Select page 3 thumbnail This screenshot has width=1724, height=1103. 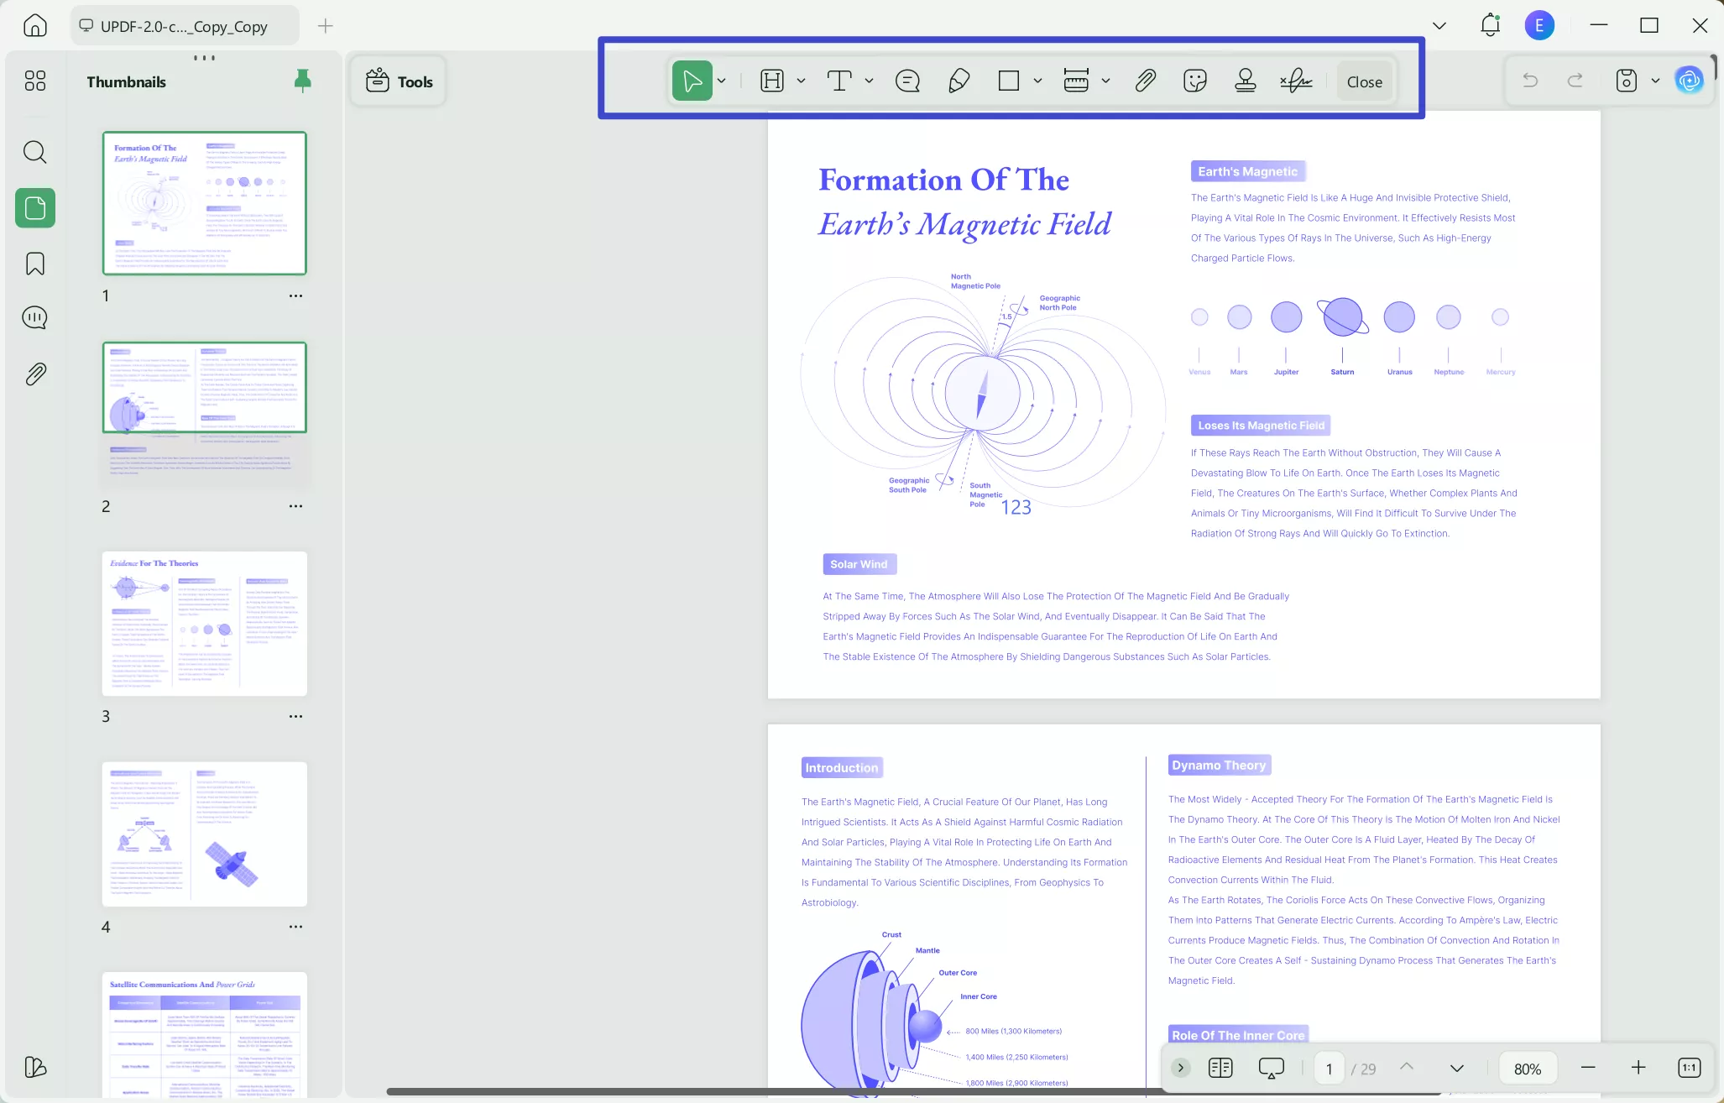coord(204,624)
